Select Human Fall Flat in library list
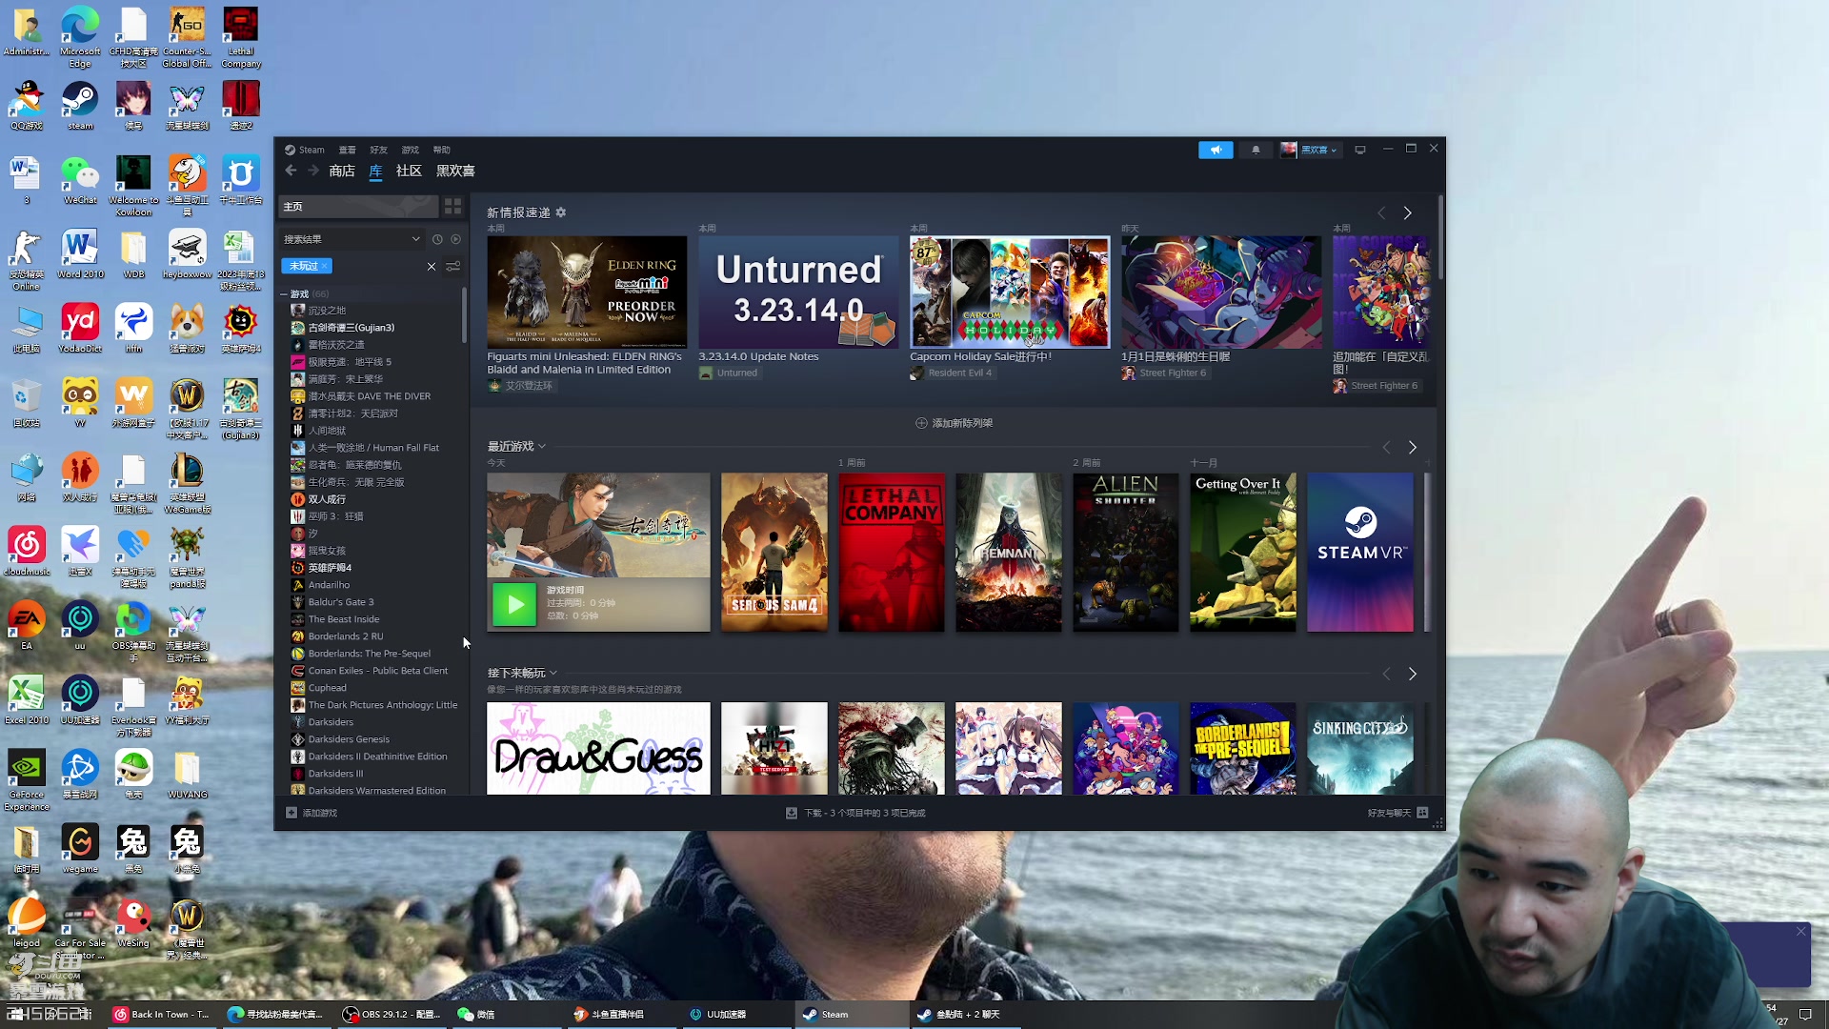This screenshot has width=1829, height=1029. [x=373, y=448]
